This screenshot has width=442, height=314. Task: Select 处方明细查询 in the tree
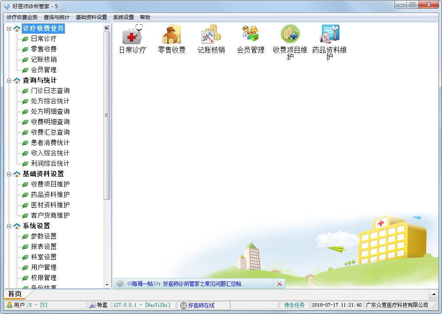(50, 111)
